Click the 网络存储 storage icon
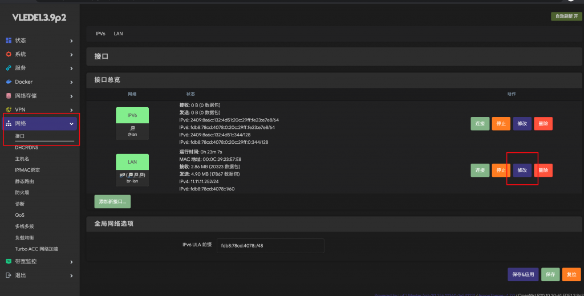The image size is (584, 296). 9,96
